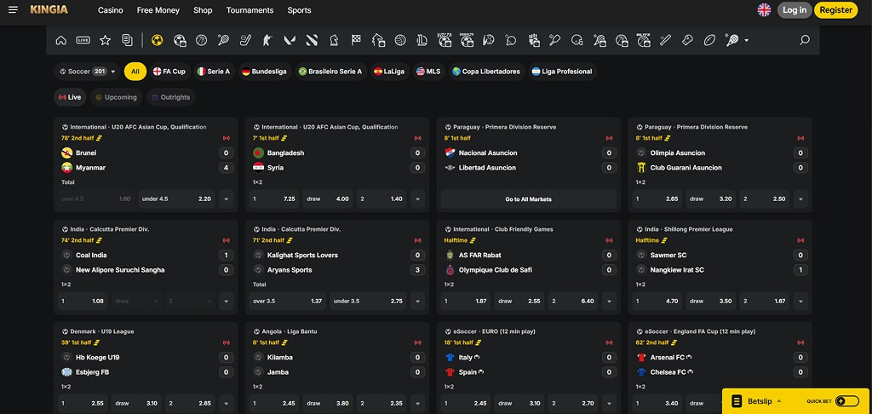Image resolution: width=872 pixels, height=414 pixels.
Task: Open stats icon beside Bangladesh 7' 1st half
Action: pyautogui.click(x=284, y=138)
